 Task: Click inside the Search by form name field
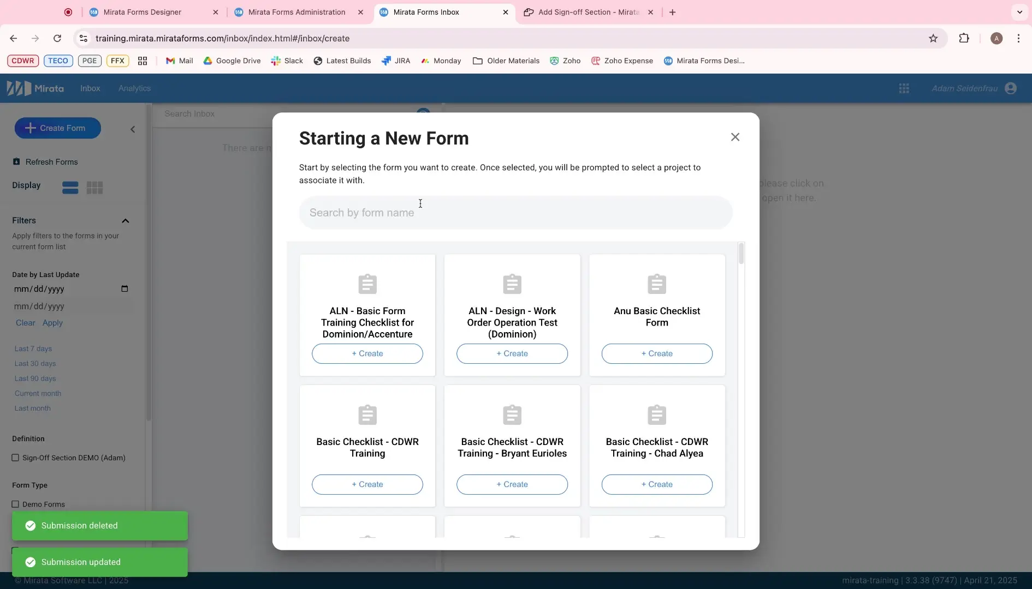[x=515, y=213]
